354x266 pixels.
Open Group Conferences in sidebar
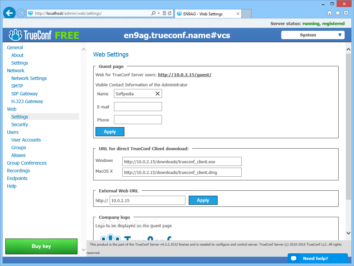[x=26, y=163]
